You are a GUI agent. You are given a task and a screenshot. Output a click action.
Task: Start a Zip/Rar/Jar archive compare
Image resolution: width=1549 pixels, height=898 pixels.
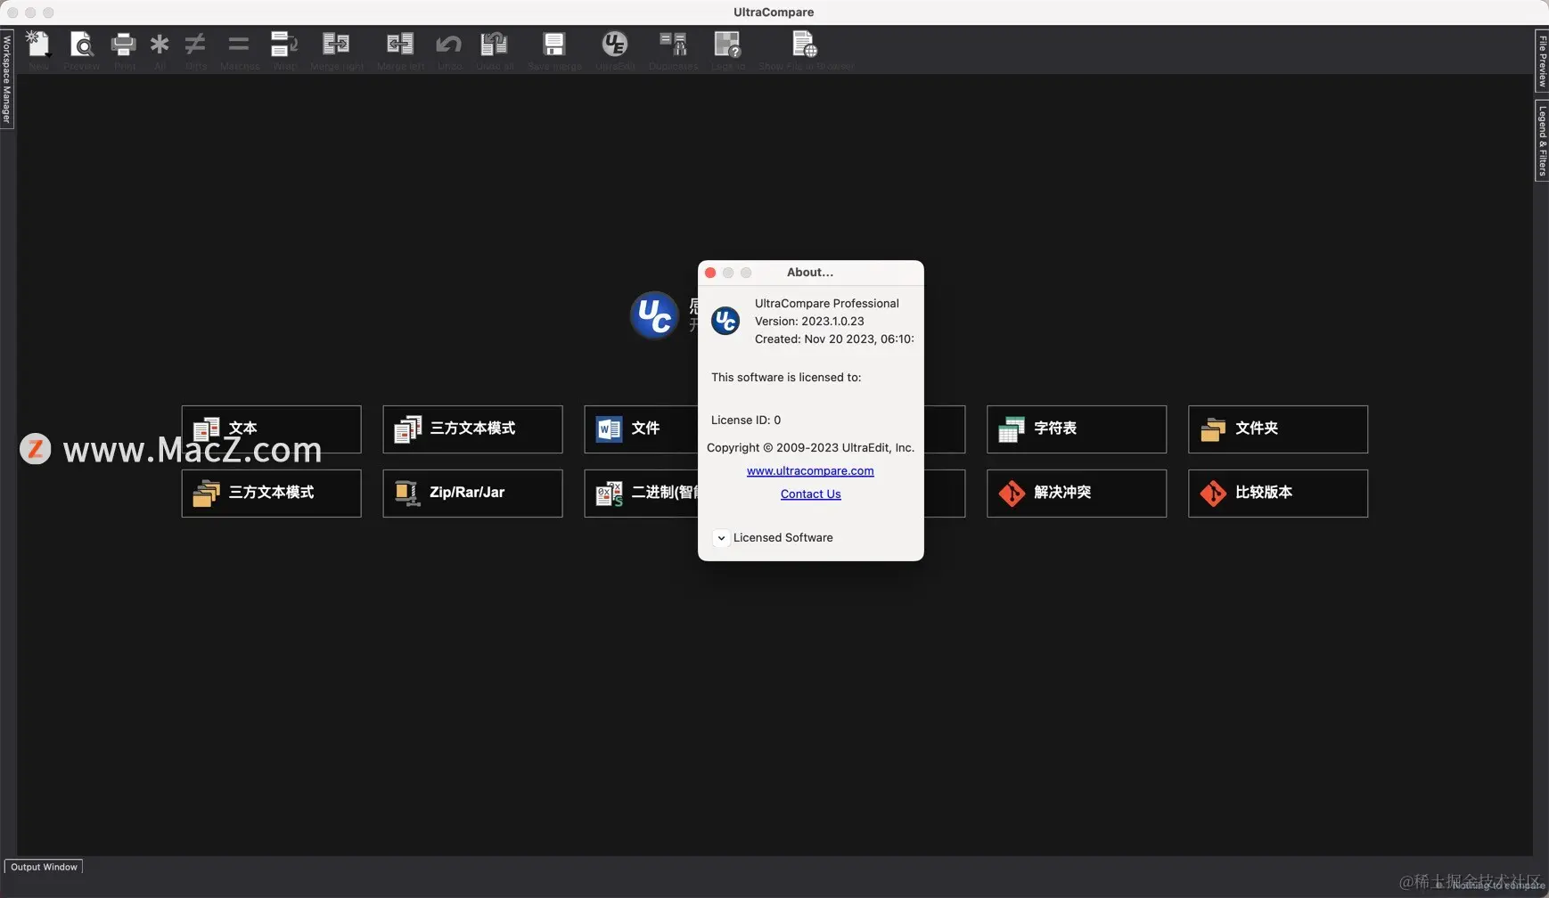tap(473, 494)
